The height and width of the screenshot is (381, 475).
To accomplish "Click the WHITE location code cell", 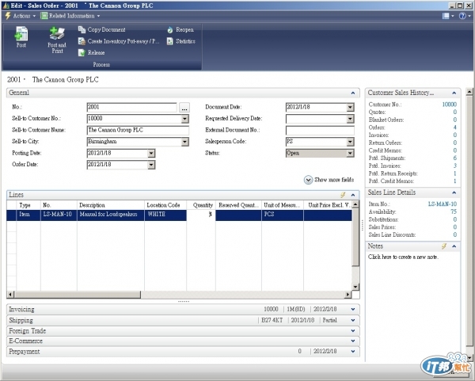I will [x=165, y=215].
